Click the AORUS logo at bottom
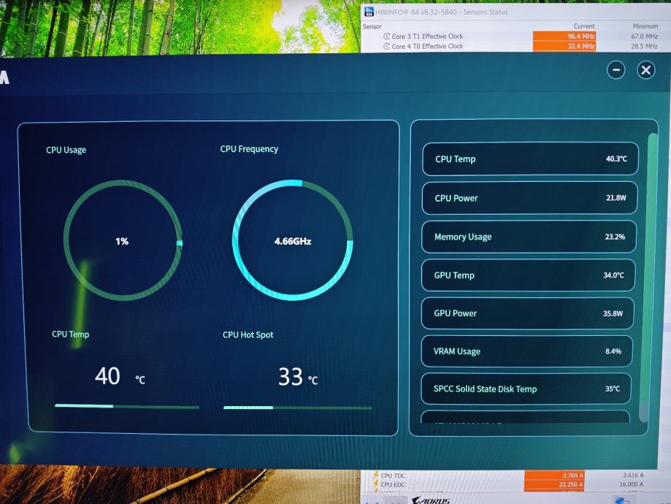671x504 pixels. [431, 500]
